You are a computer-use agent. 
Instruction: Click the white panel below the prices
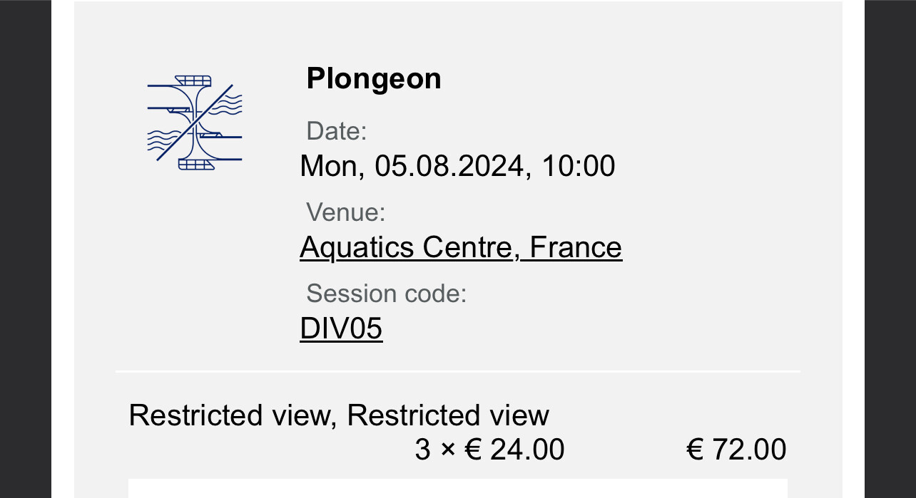[457, 489]
